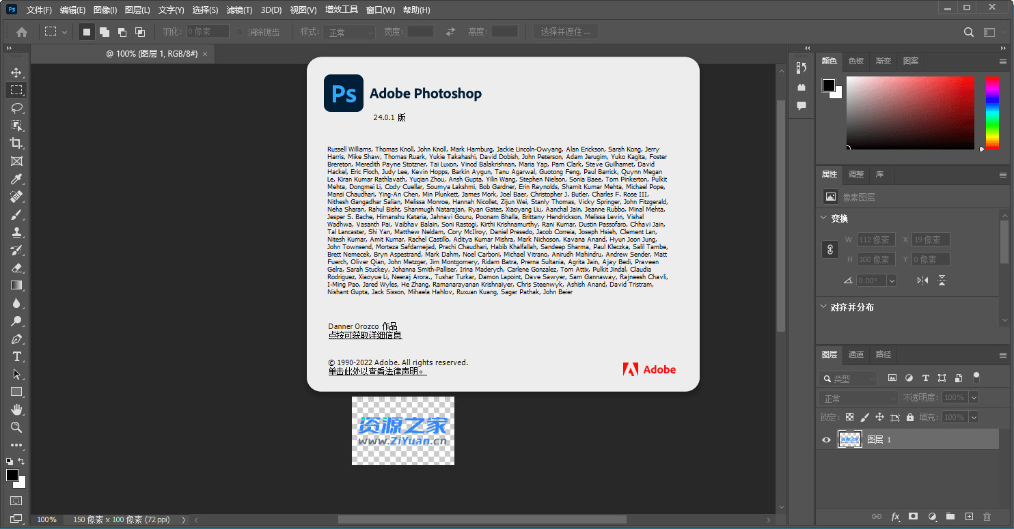This screenshot has height=529, width=1014.
Task: Collapse the 变换 section in Properties
Action: click(825, 218)
